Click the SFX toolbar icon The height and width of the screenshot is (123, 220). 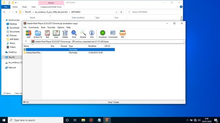tap(122, 34)
